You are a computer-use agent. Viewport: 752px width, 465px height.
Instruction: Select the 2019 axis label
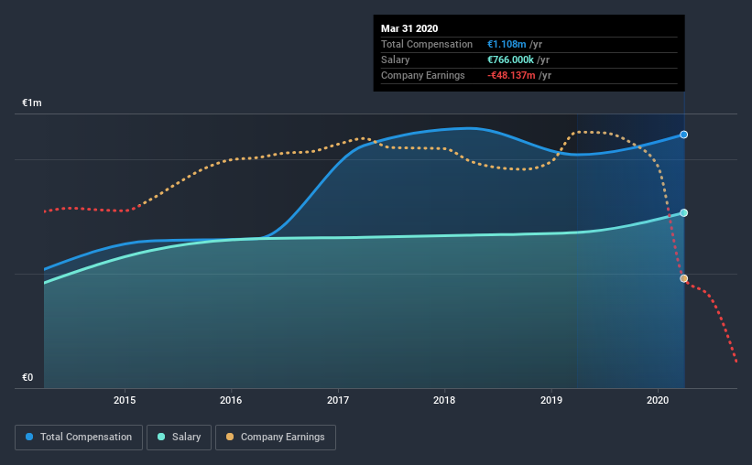tap(551, 400)
